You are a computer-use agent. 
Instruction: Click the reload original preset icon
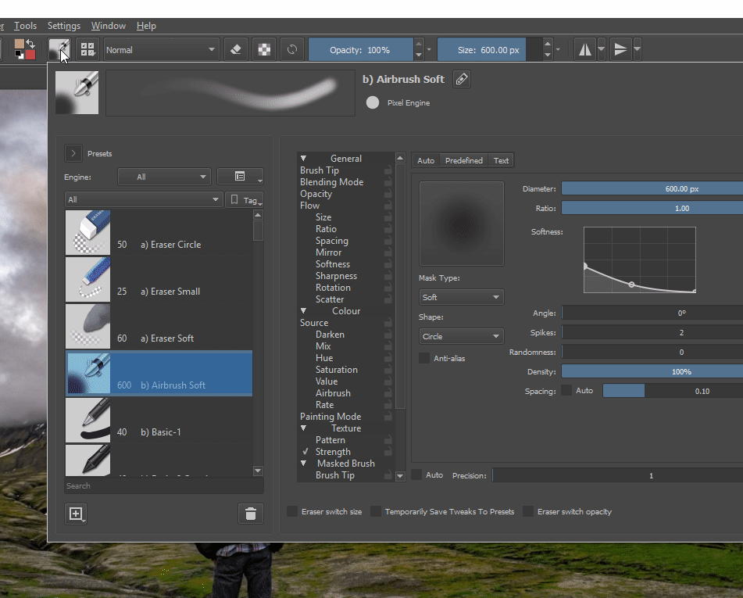(x=292, y=49)
